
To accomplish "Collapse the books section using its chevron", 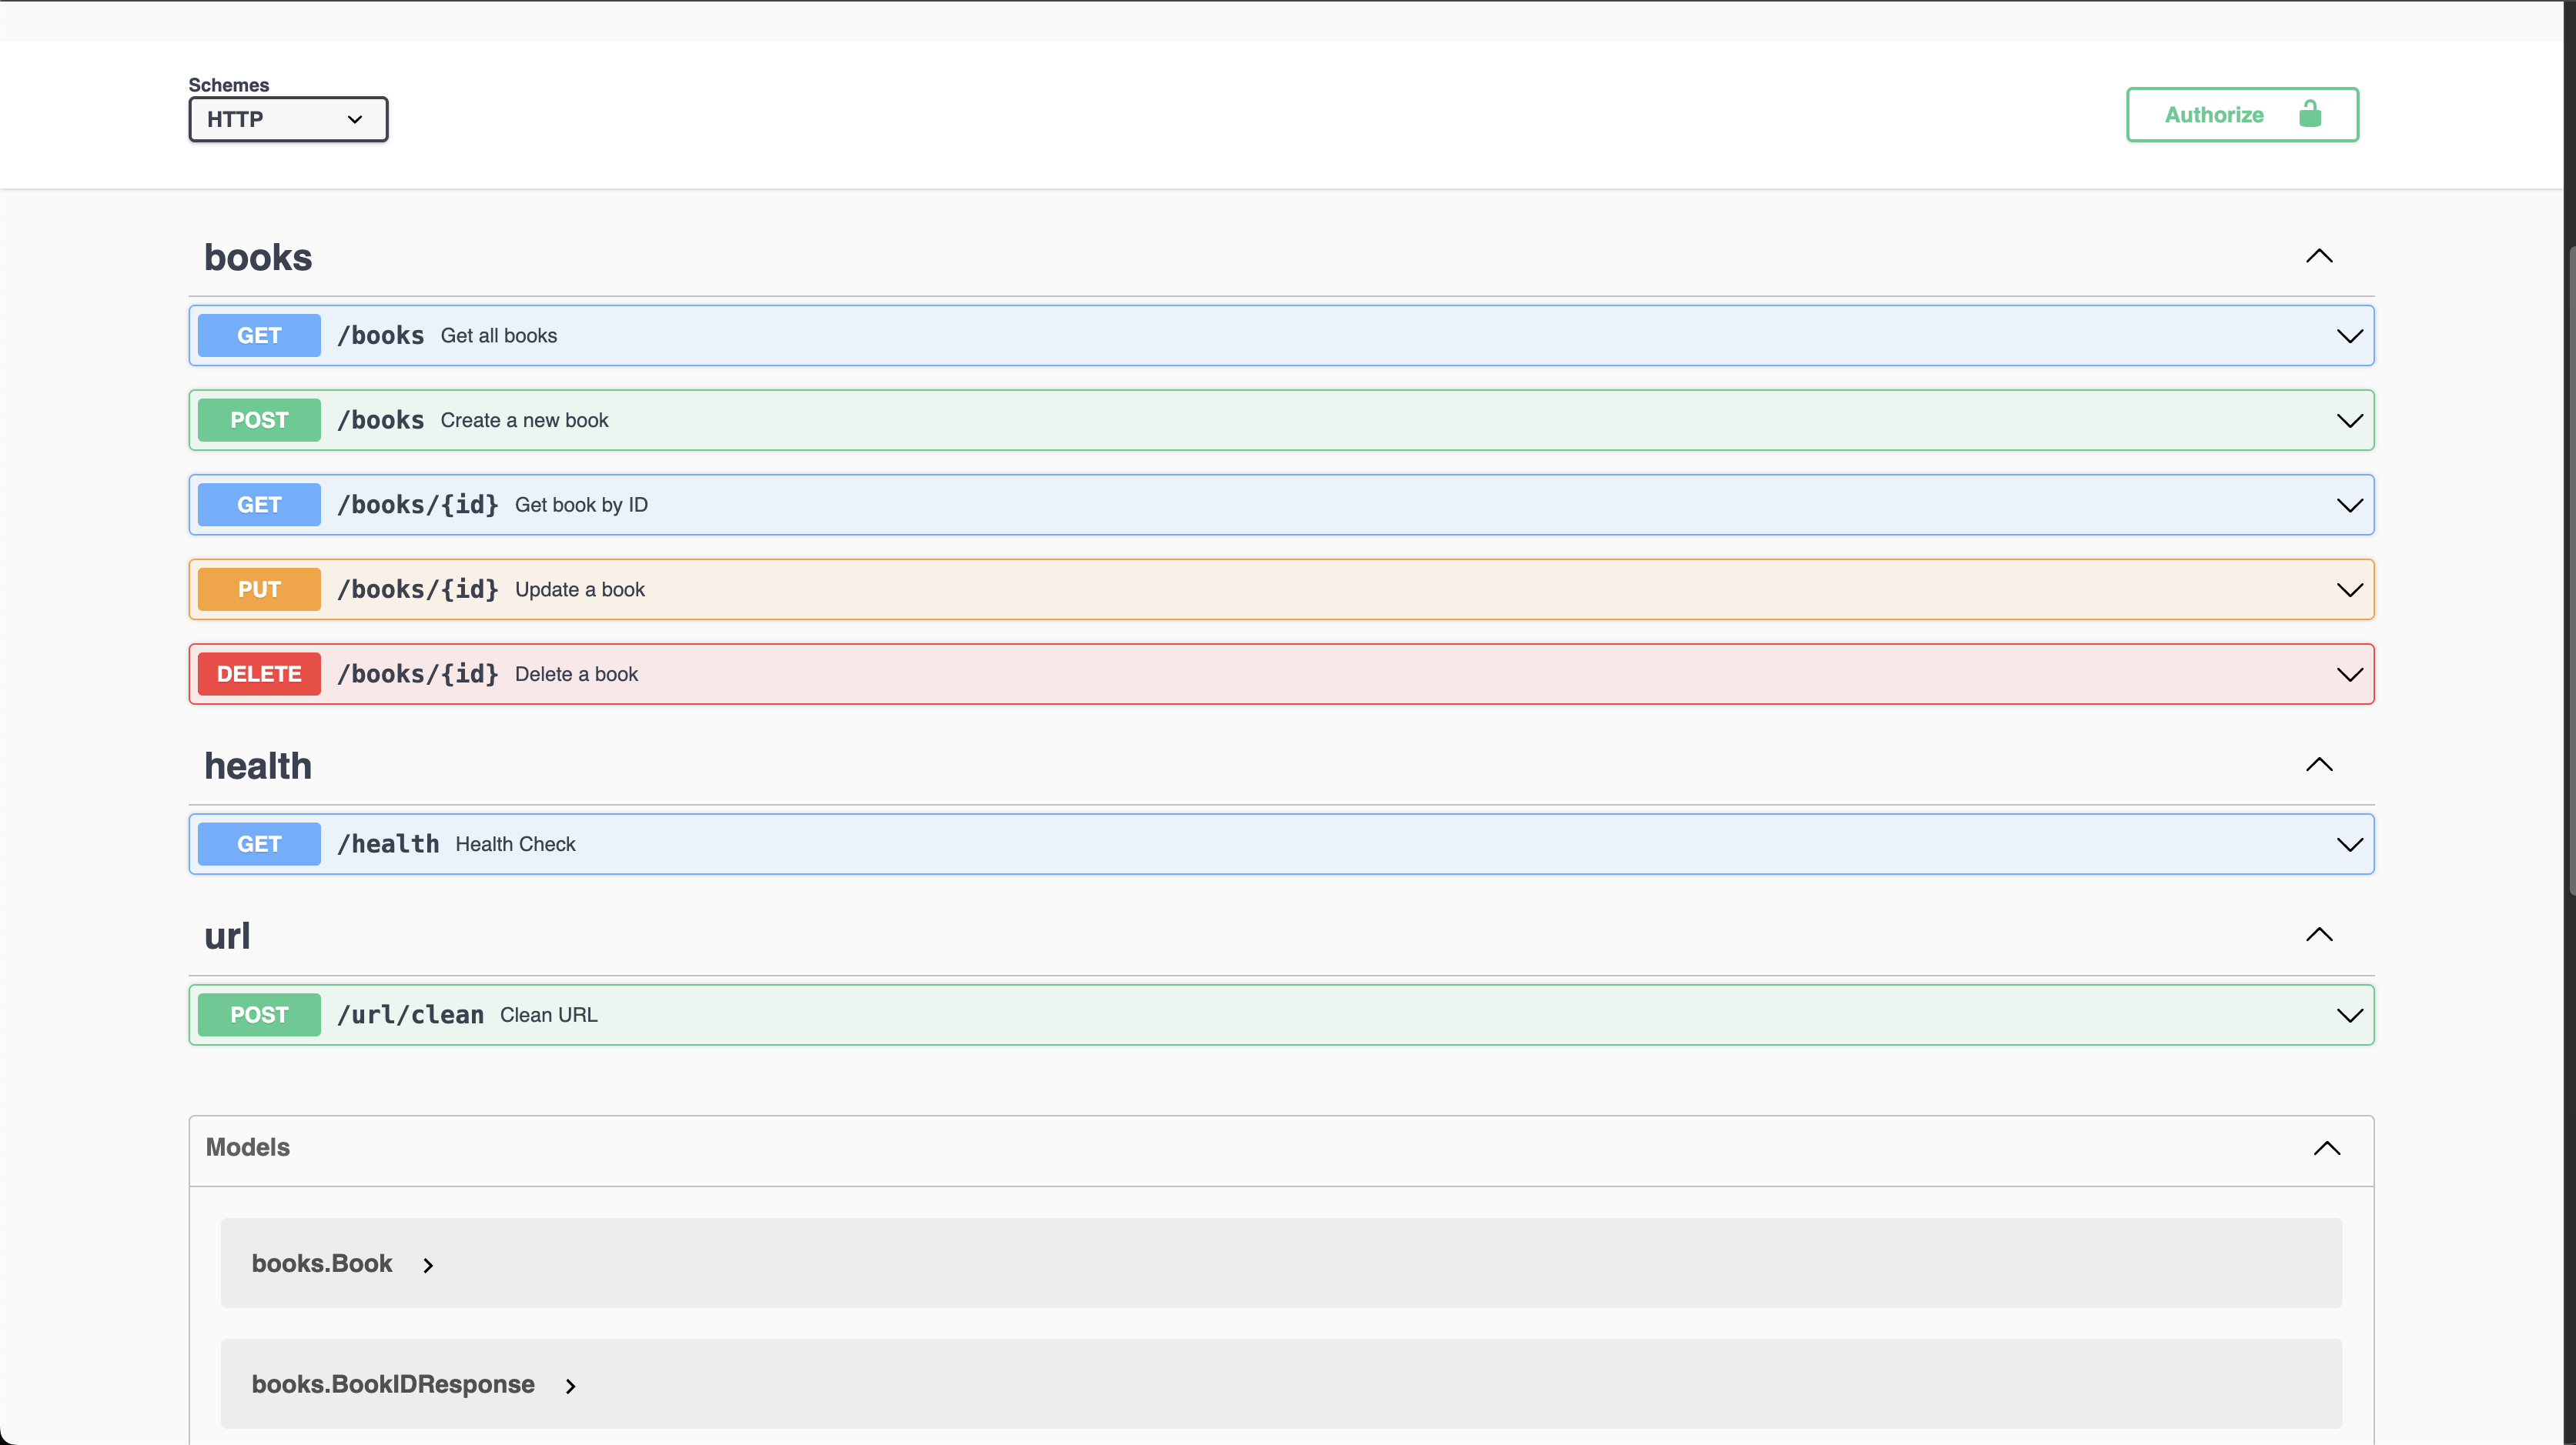I will [x=2318, y=257].
